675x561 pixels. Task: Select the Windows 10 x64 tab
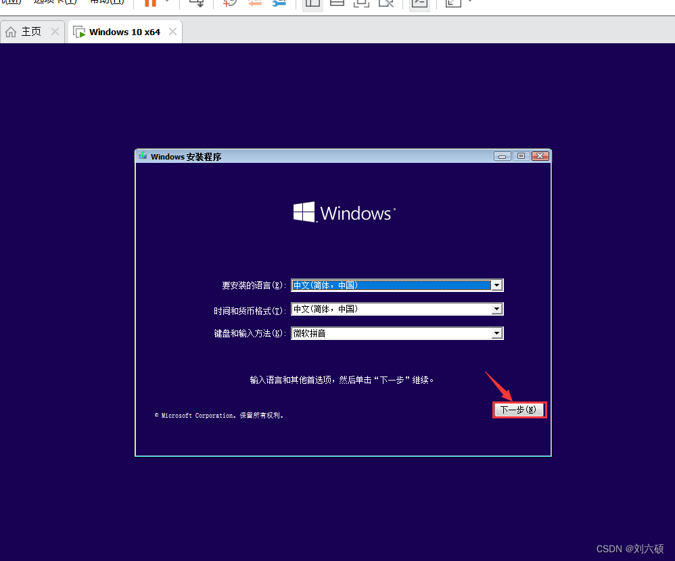pos(124,32)
